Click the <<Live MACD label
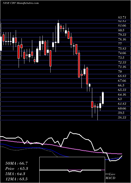 pyautogui.click(x=110, y=176)
